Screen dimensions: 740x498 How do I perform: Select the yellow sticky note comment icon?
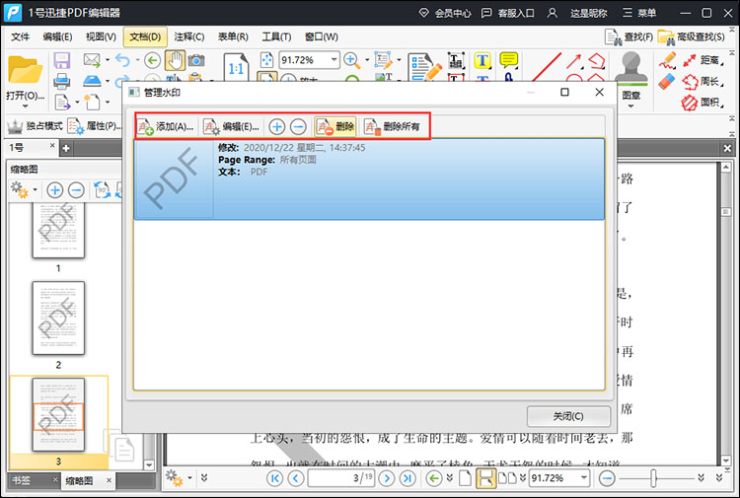[509, 60]
